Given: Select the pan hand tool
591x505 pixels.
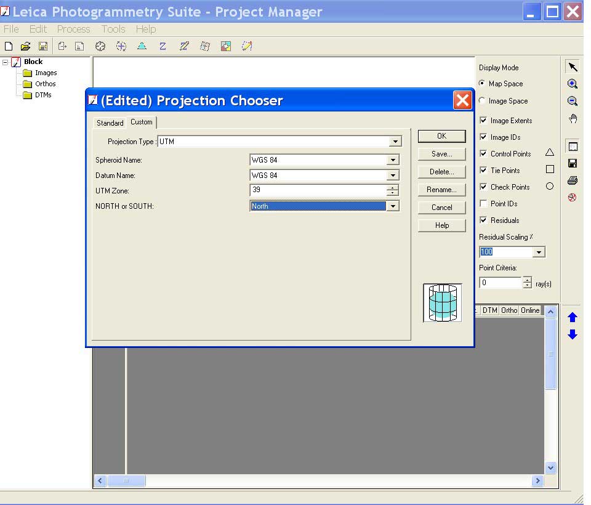Looking at the screenshot, I should coord(573,119).
